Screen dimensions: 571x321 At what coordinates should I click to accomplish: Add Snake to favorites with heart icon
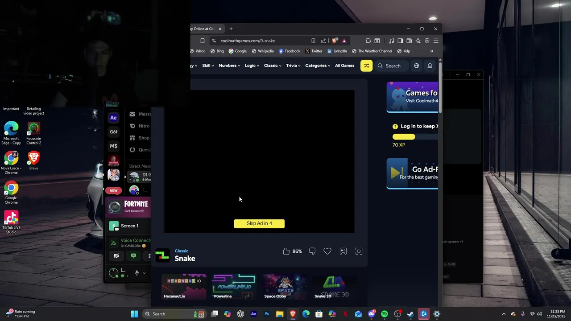[327, 251]
